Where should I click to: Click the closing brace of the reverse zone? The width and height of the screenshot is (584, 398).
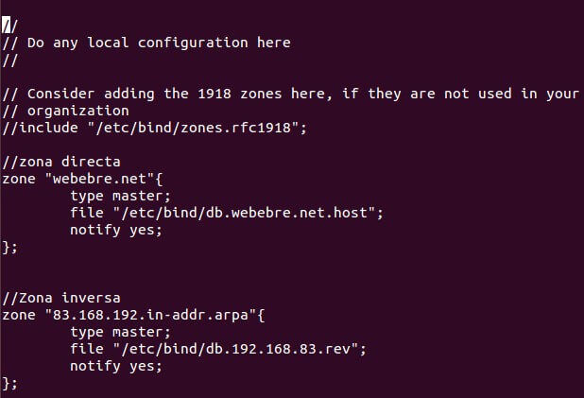click(7, 383)
